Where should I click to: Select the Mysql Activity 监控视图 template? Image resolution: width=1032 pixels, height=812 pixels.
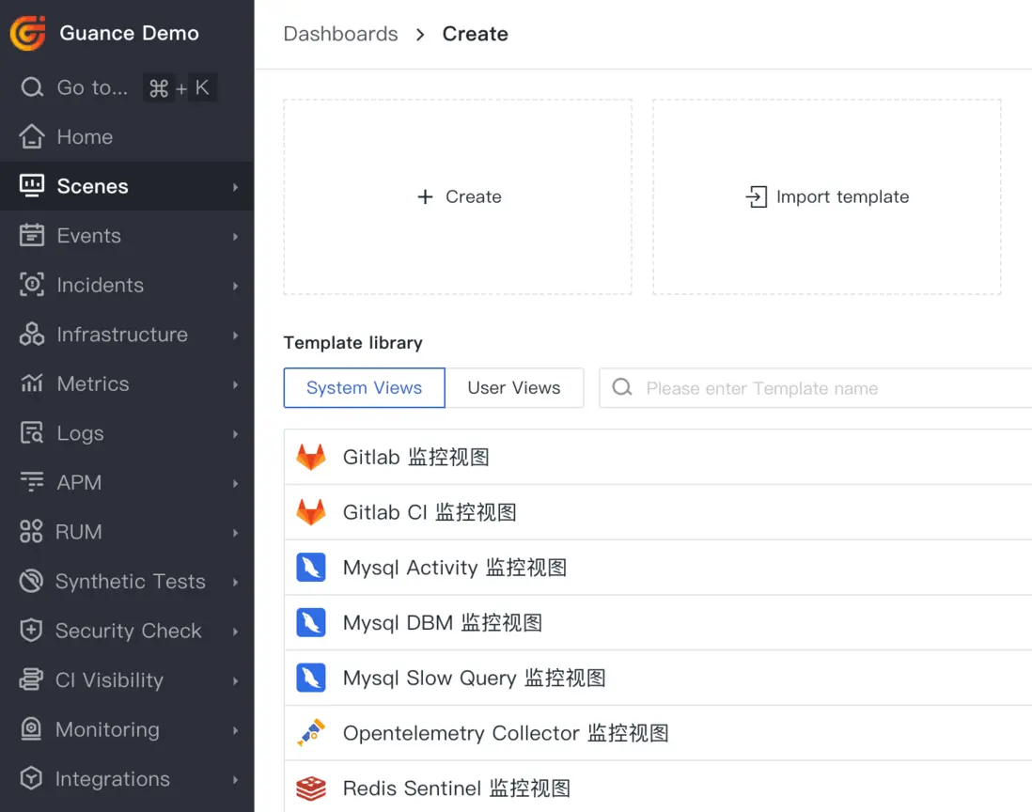(x=658, y=568)
